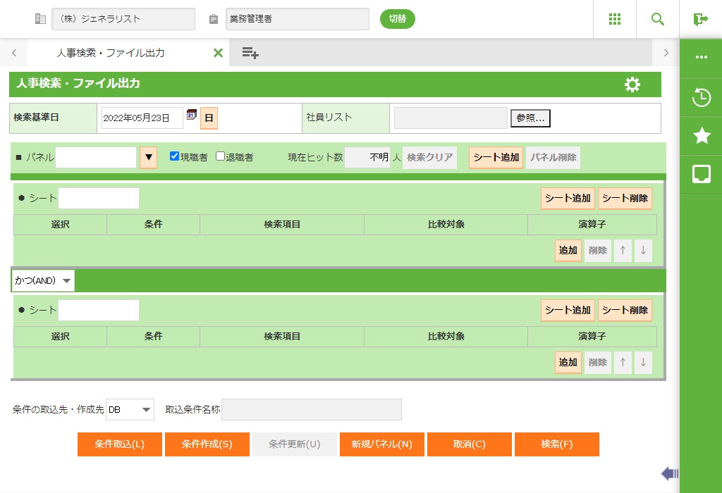Open favorites star icon in sidebar
The height and width of the screenshot is (493, 722).
tap(701, 136)
